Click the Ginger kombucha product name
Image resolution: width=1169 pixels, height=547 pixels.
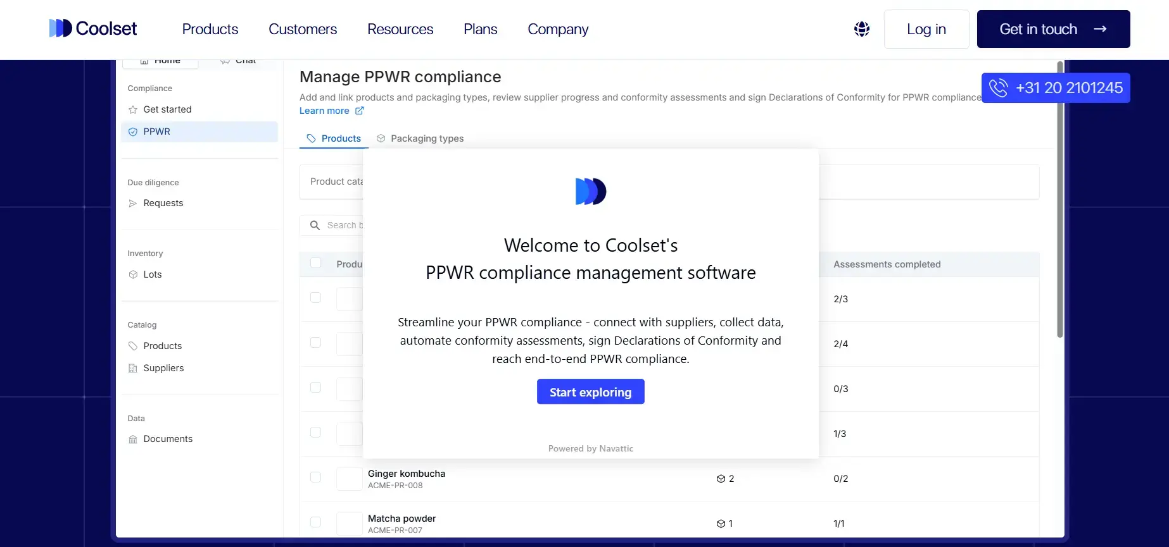tap(407, 474)
